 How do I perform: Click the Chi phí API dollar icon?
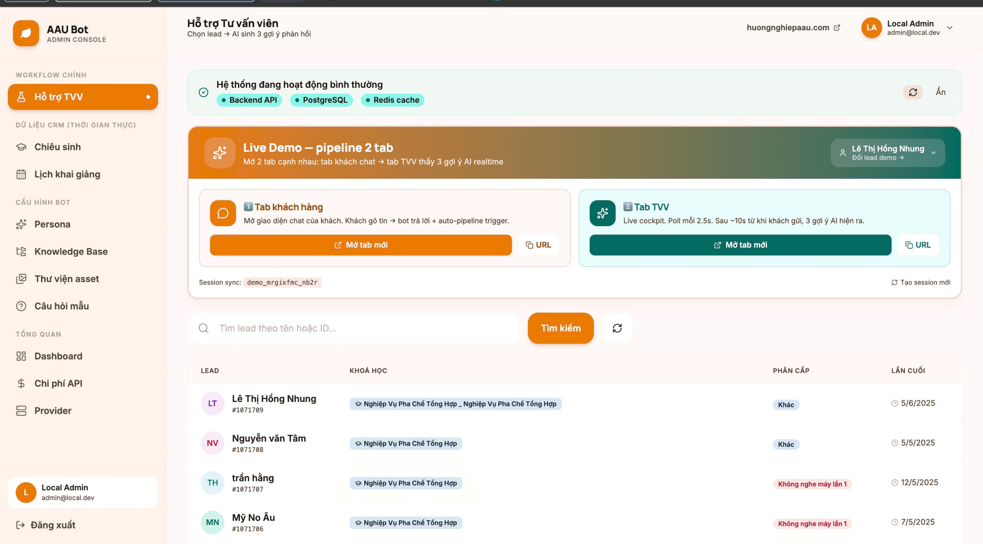tap(21, 383)
